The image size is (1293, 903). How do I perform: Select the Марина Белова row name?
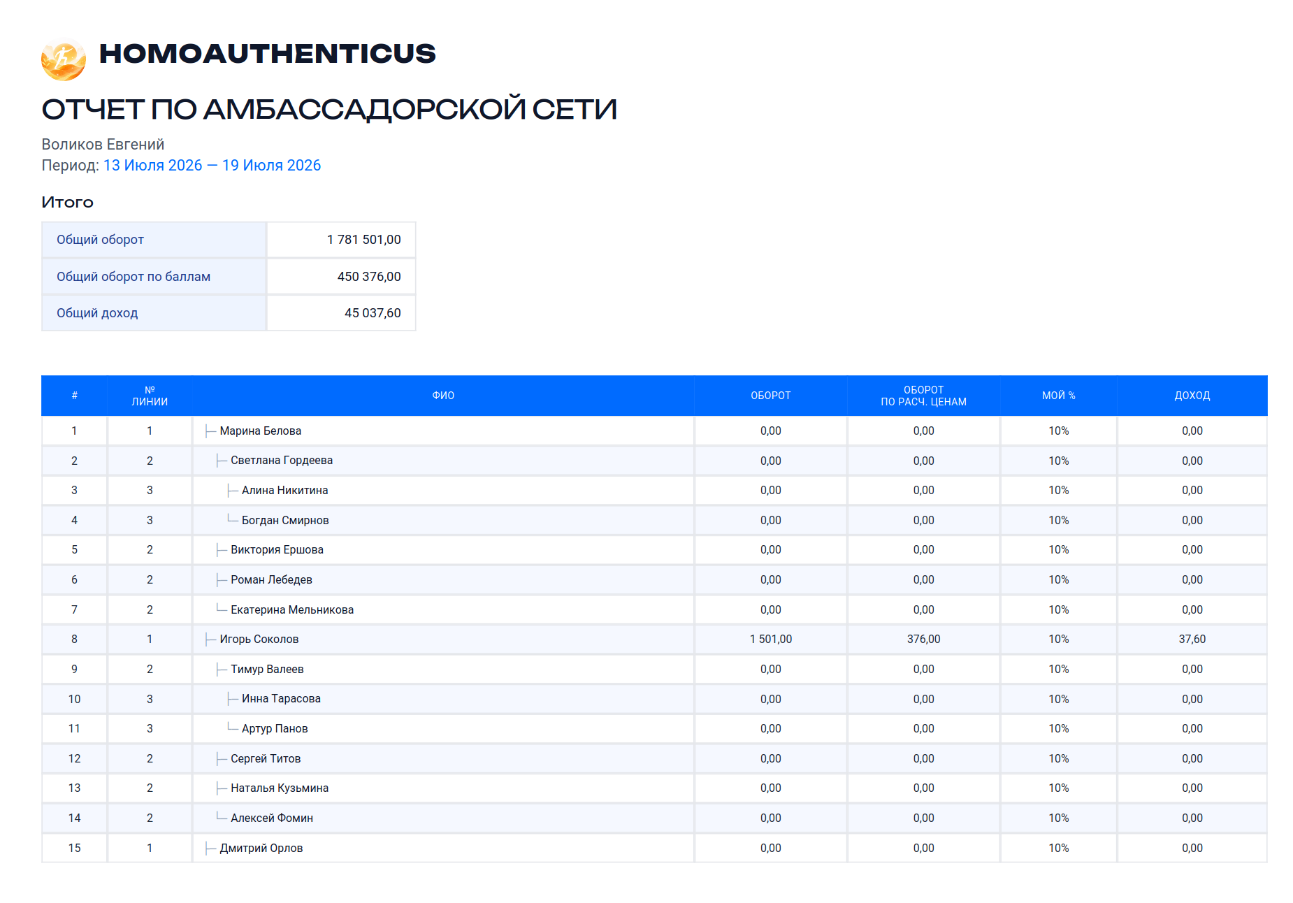tap(260, 431)
